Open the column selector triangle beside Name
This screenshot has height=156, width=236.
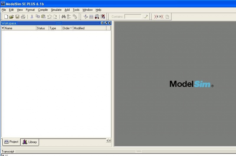(x=3, y=28)
